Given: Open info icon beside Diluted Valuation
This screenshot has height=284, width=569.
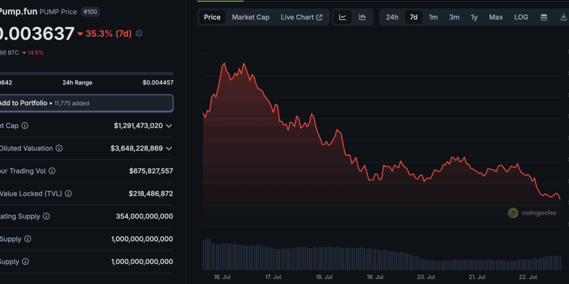Looking at the screenshot, I should coord(59,148).
